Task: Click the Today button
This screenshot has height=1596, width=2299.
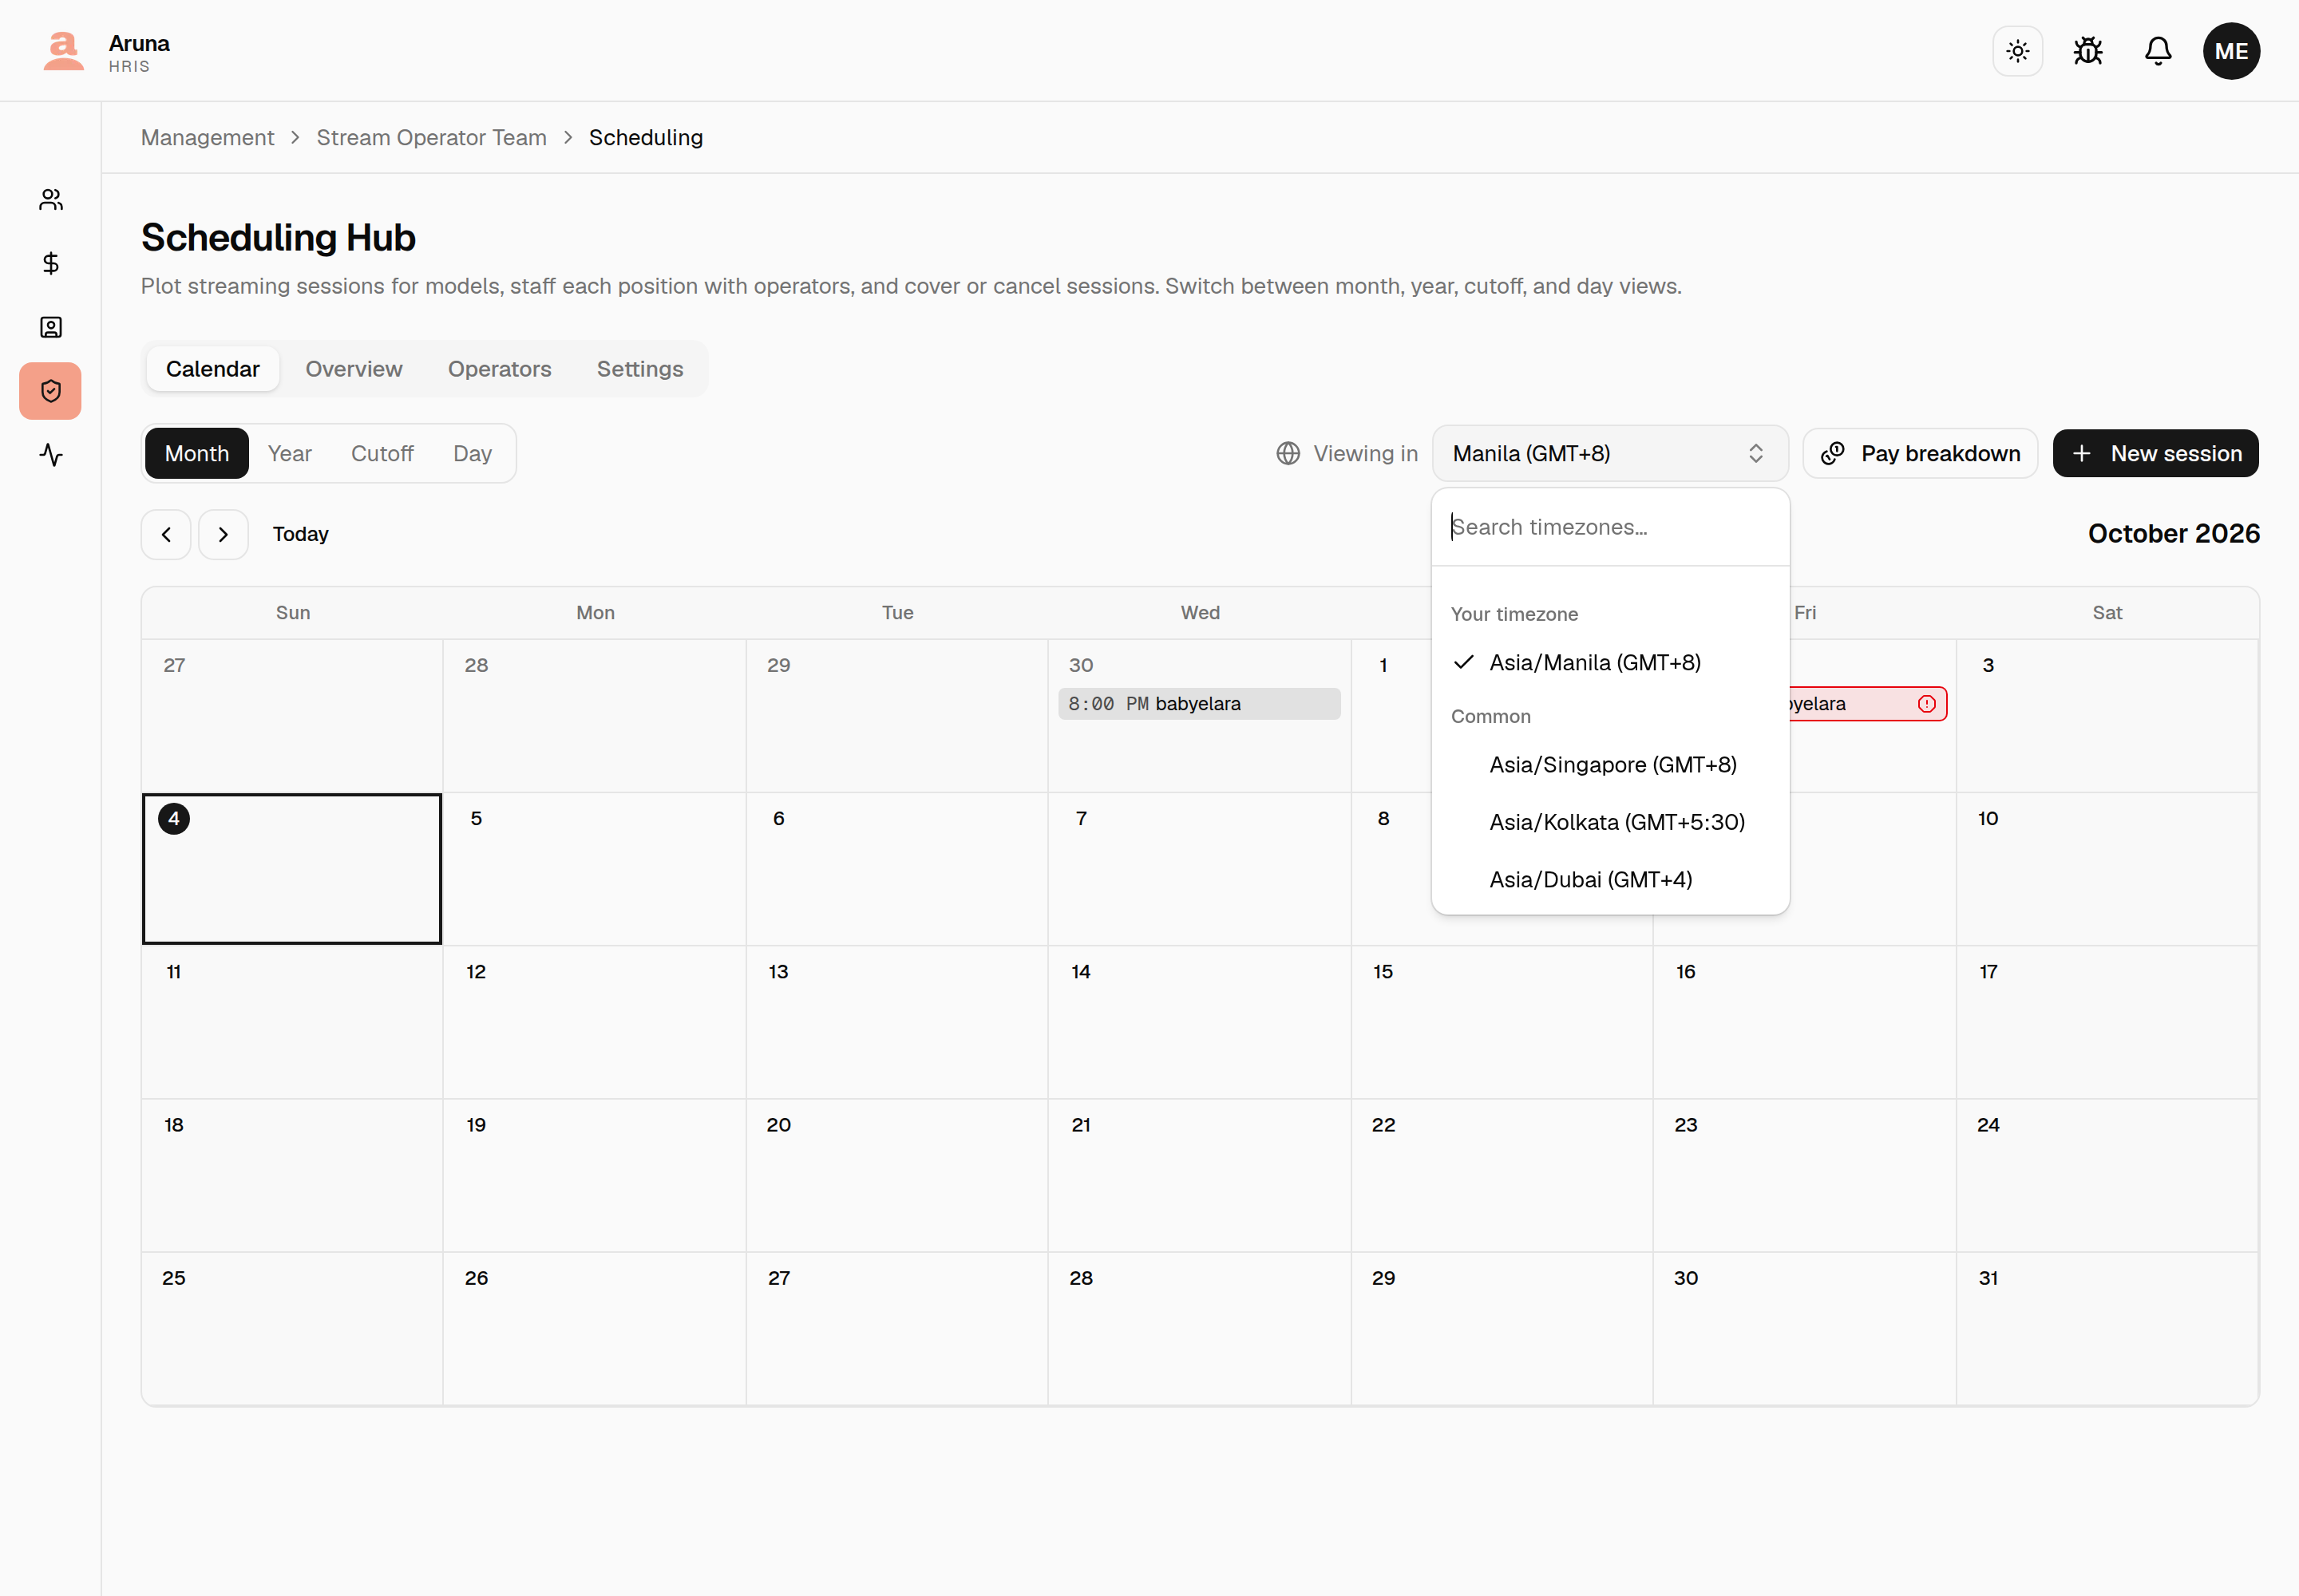Action: (x=300, y=534)
